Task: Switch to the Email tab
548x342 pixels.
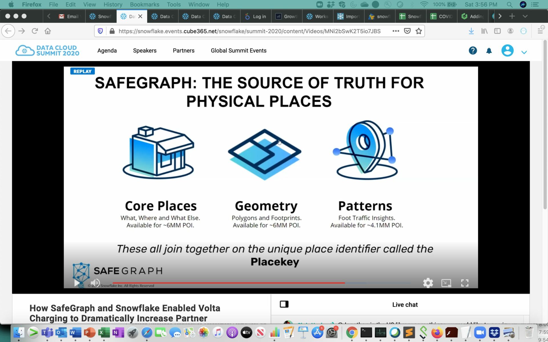Action: click(x=70, y=17)
